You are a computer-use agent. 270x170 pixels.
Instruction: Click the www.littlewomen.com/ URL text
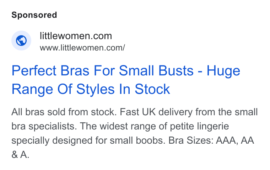82,48
